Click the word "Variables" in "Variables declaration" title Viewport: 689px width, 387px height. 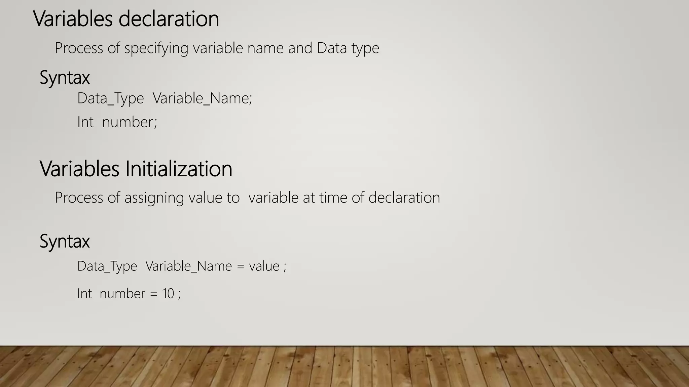pyautogui.click(x=73, y=19)
